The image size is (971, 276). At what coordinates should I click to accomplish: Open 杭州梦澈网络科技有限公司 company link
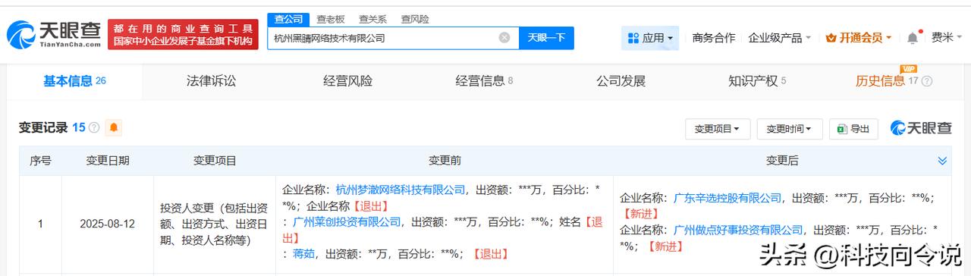click(401, 190)
